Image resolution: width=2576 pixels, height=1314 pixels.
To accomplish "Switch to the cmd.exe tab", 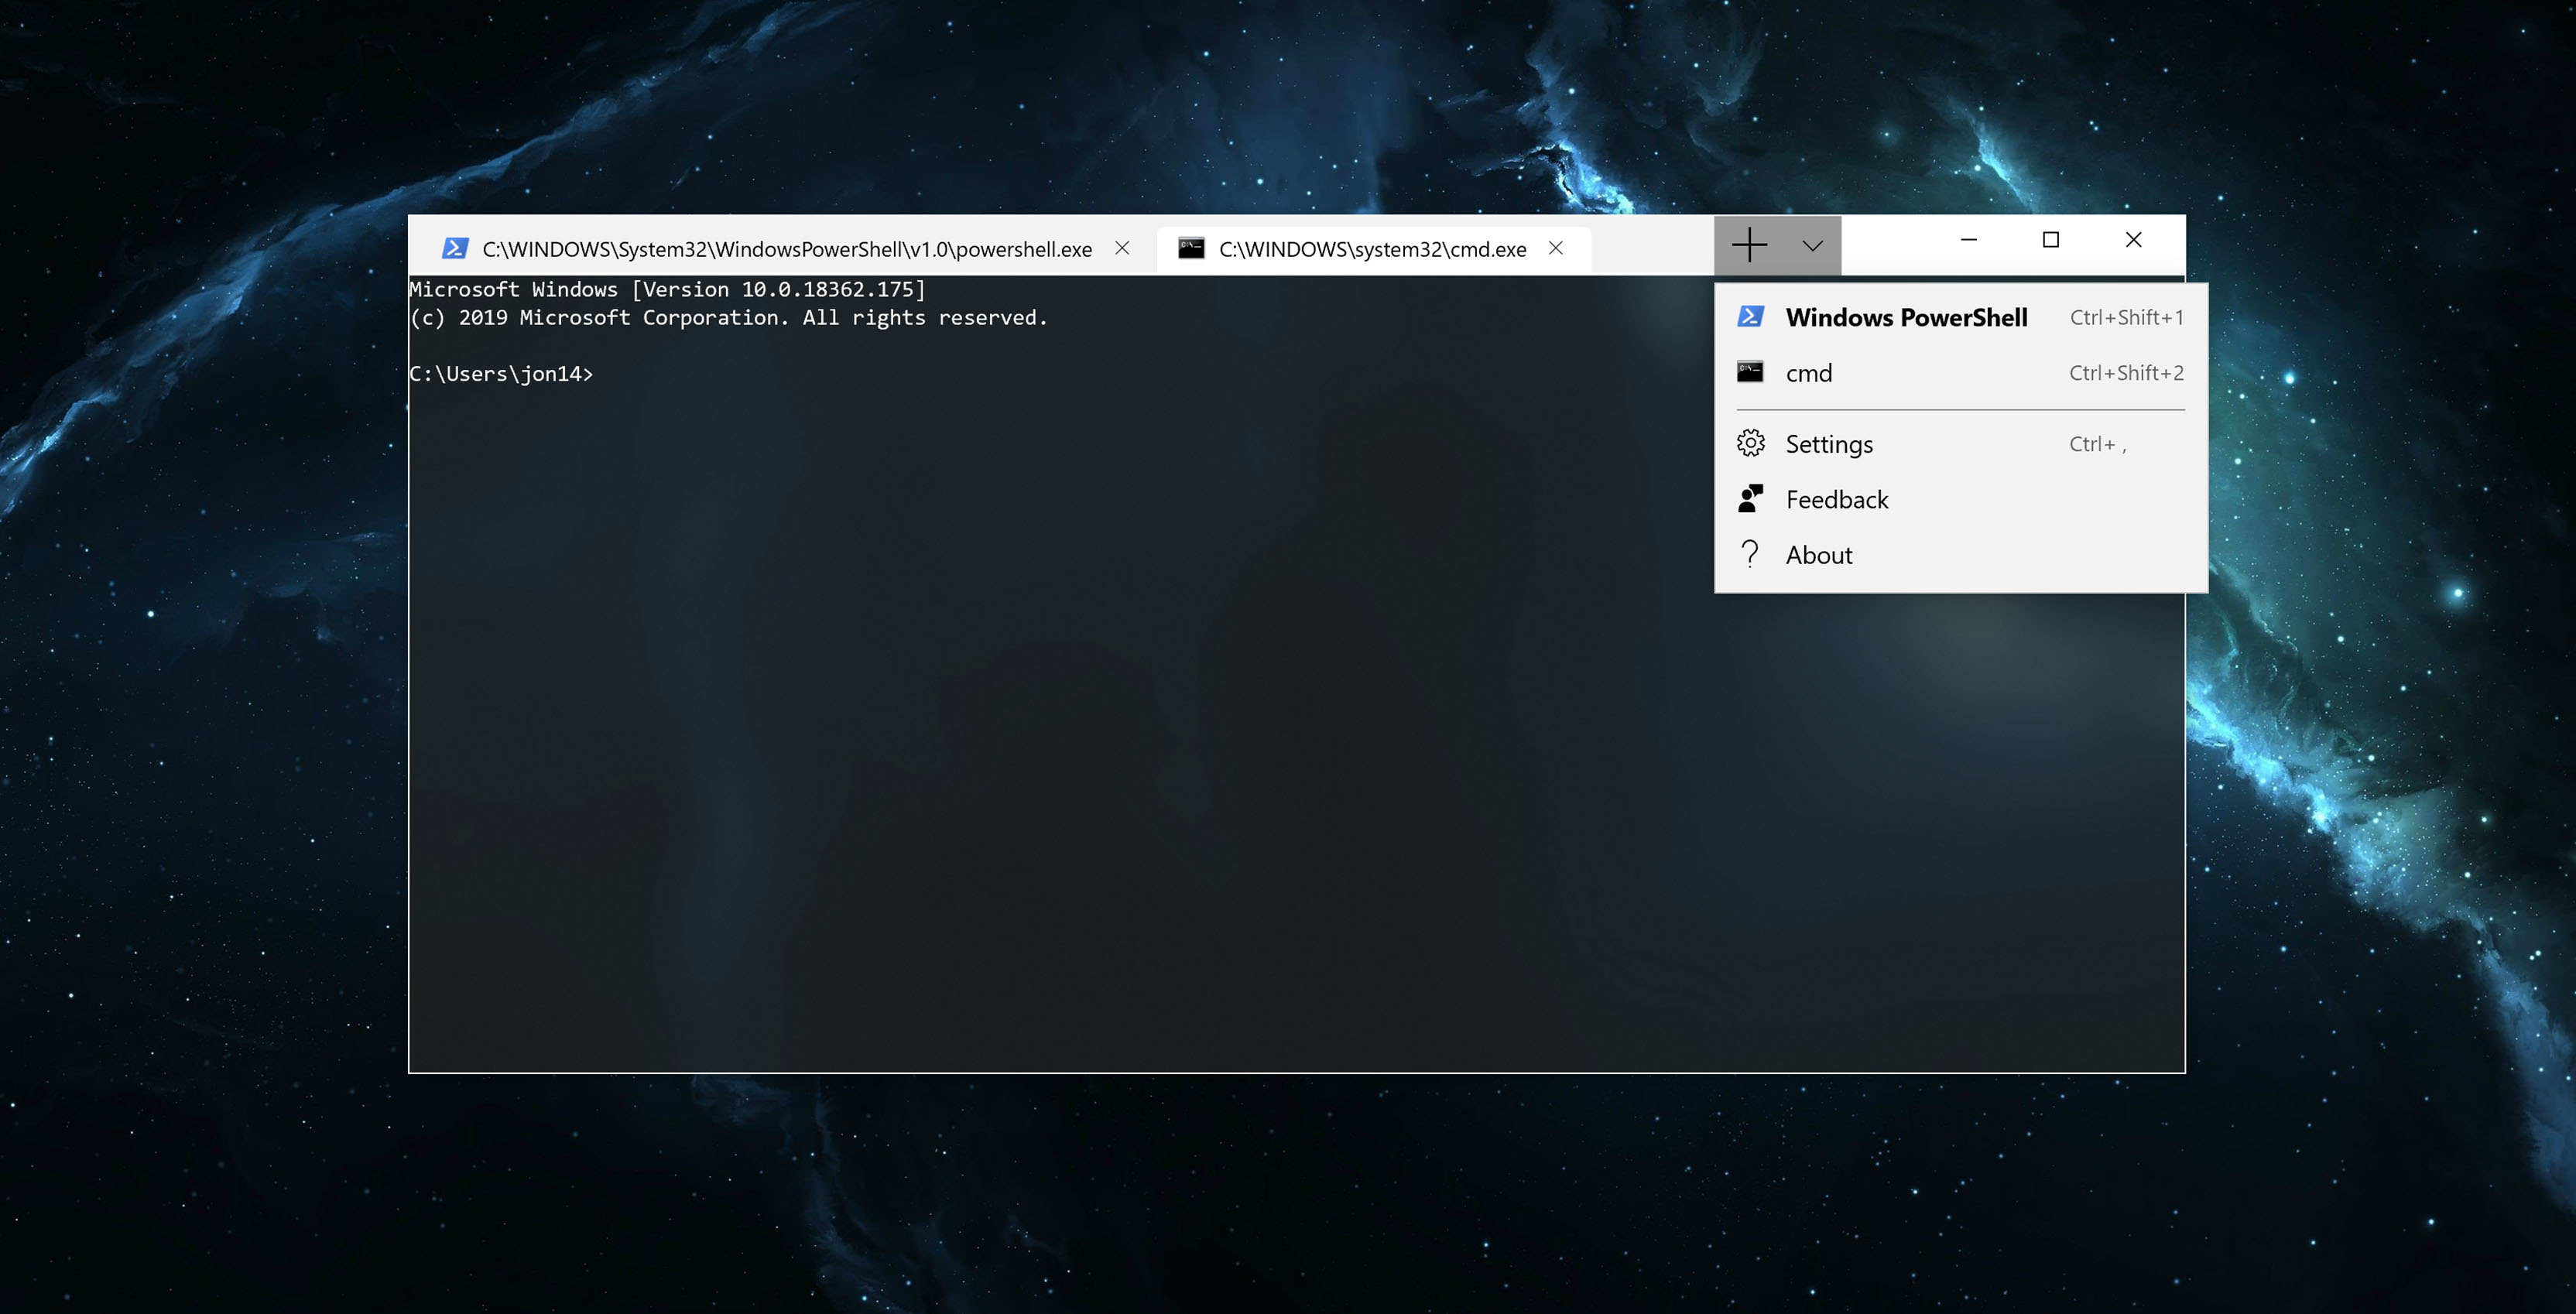I will pyautogui.click(x=1373, y=248).
